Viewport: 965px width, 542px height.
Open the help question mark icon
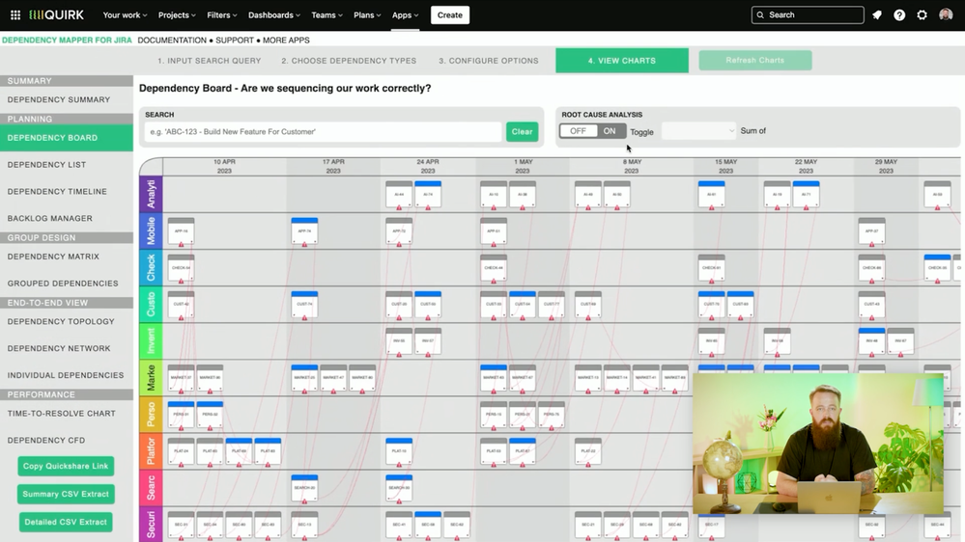point(899,14)
